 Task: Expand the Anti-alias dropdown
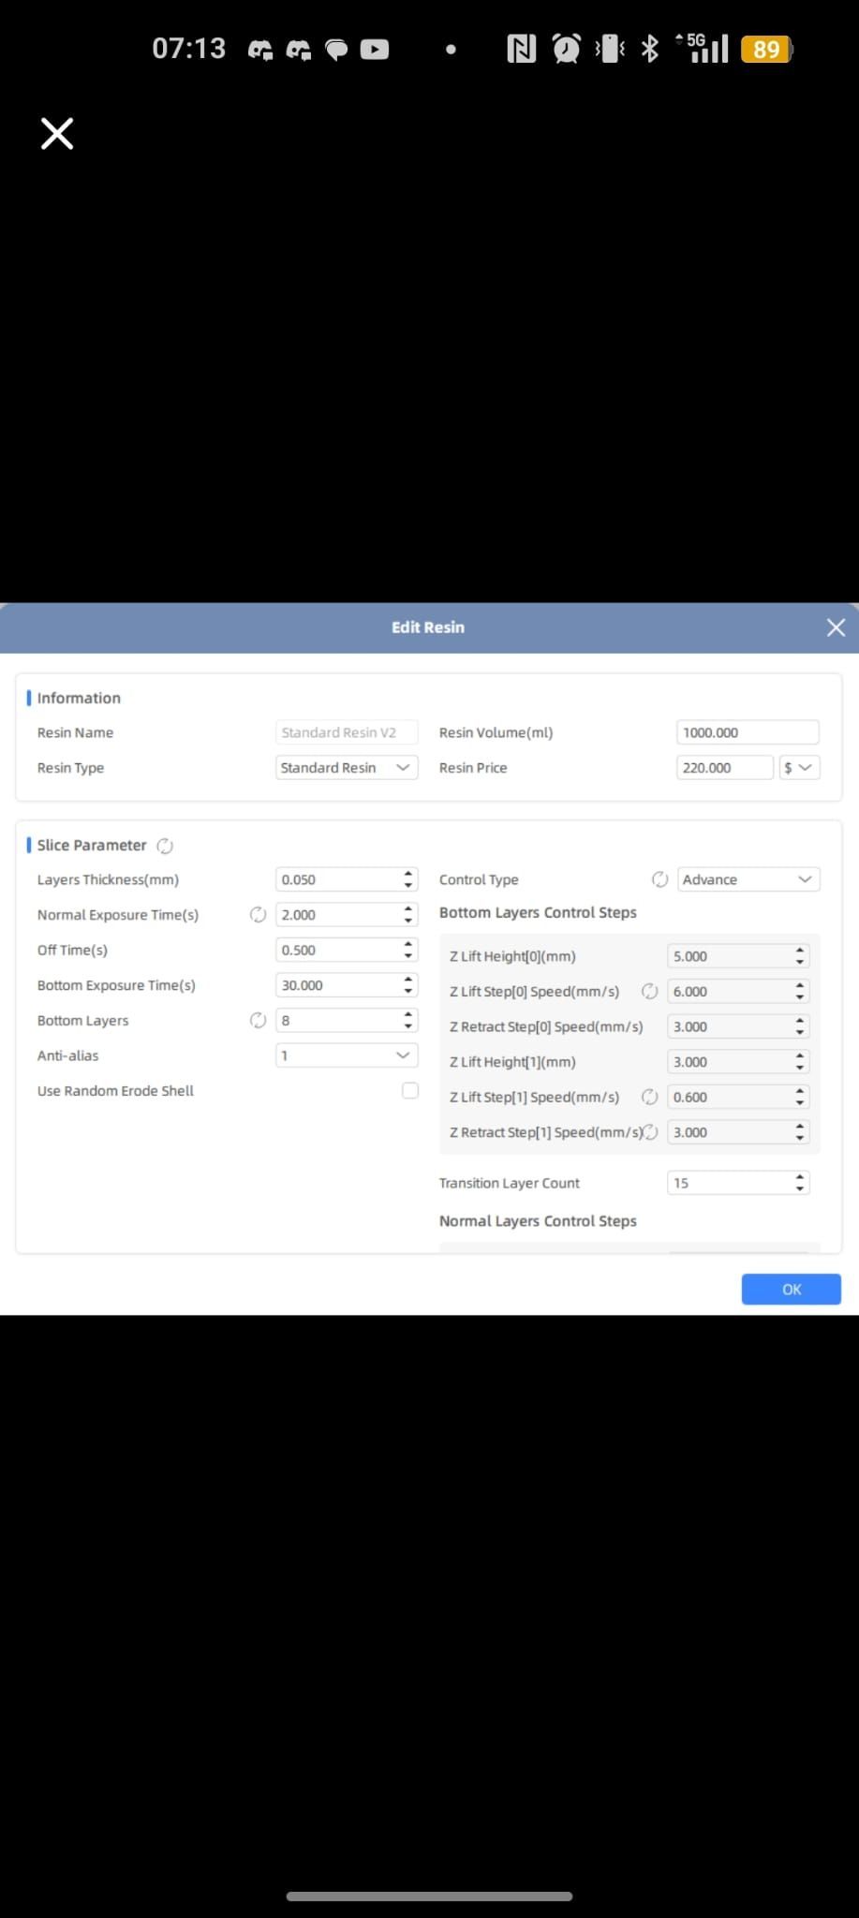pyautogui.click(x=347, y=1055)
